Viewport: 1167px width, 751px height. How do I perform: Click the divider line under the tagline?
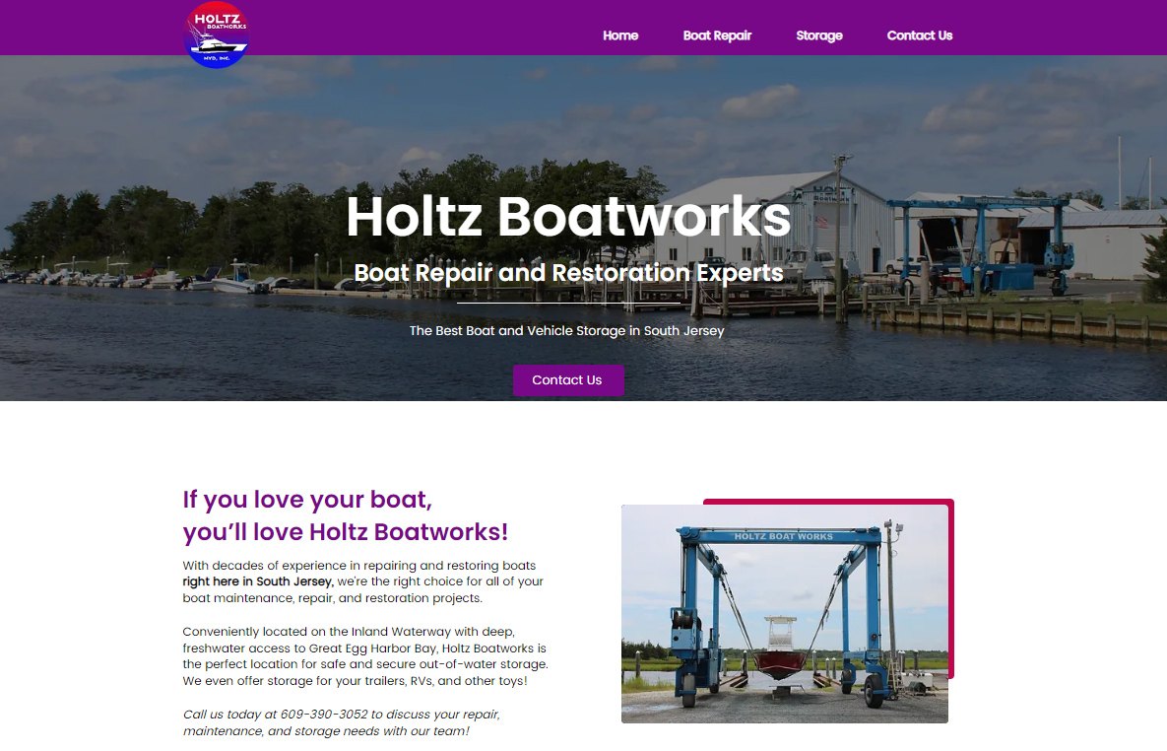568,303
